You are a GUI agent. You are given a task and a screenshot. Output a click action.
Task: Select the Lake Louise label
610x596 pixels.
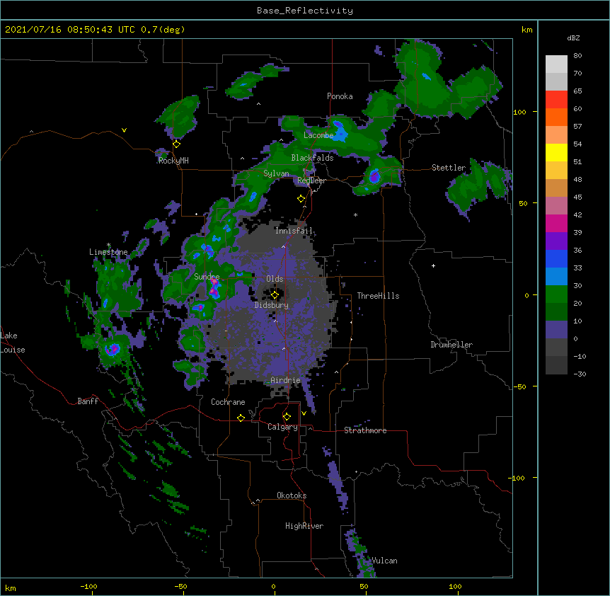[13, 343]
